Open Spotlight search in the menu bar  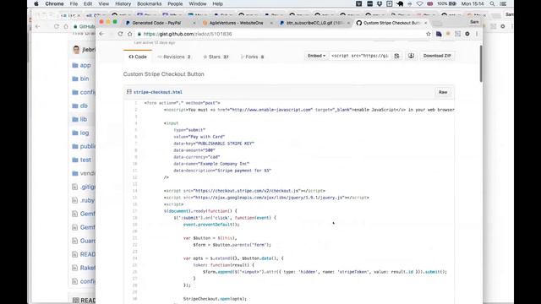[x=492, y=3]
